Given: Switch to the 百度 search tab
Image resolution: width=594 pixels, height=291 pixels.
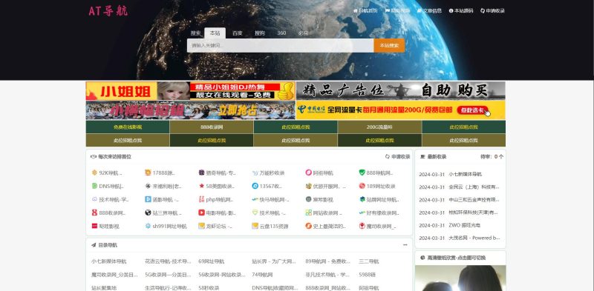Looking at the screenshot, I should click(237, 33).
